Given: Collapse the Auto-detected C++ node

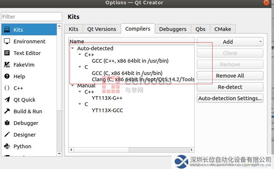Looking at the screenshot, I should click(80, 55).
